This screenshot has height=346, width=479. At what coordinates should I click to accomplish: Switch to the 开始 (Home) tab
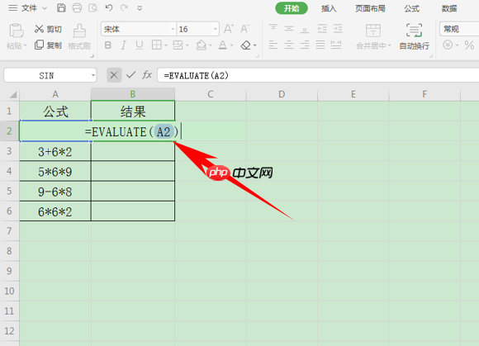click(292, 8)
